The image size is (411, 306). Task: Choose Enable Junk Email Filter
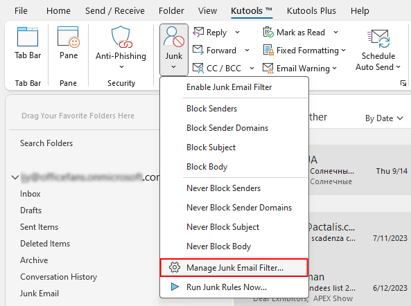click(234, 87)
